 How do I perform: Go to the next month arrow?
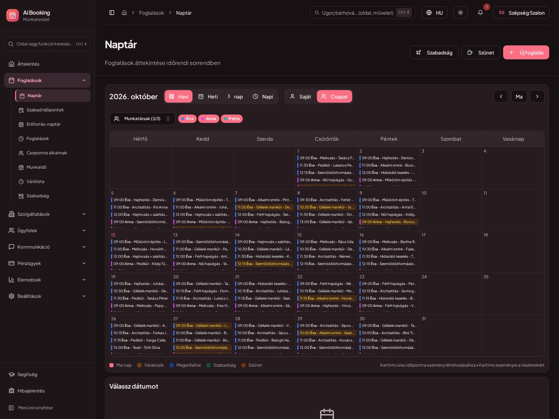tap(537, 96)
